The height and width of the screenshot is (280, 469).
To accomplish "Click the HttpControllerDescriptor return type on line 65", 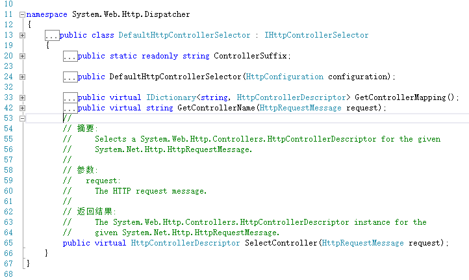I will pos(185,243).
